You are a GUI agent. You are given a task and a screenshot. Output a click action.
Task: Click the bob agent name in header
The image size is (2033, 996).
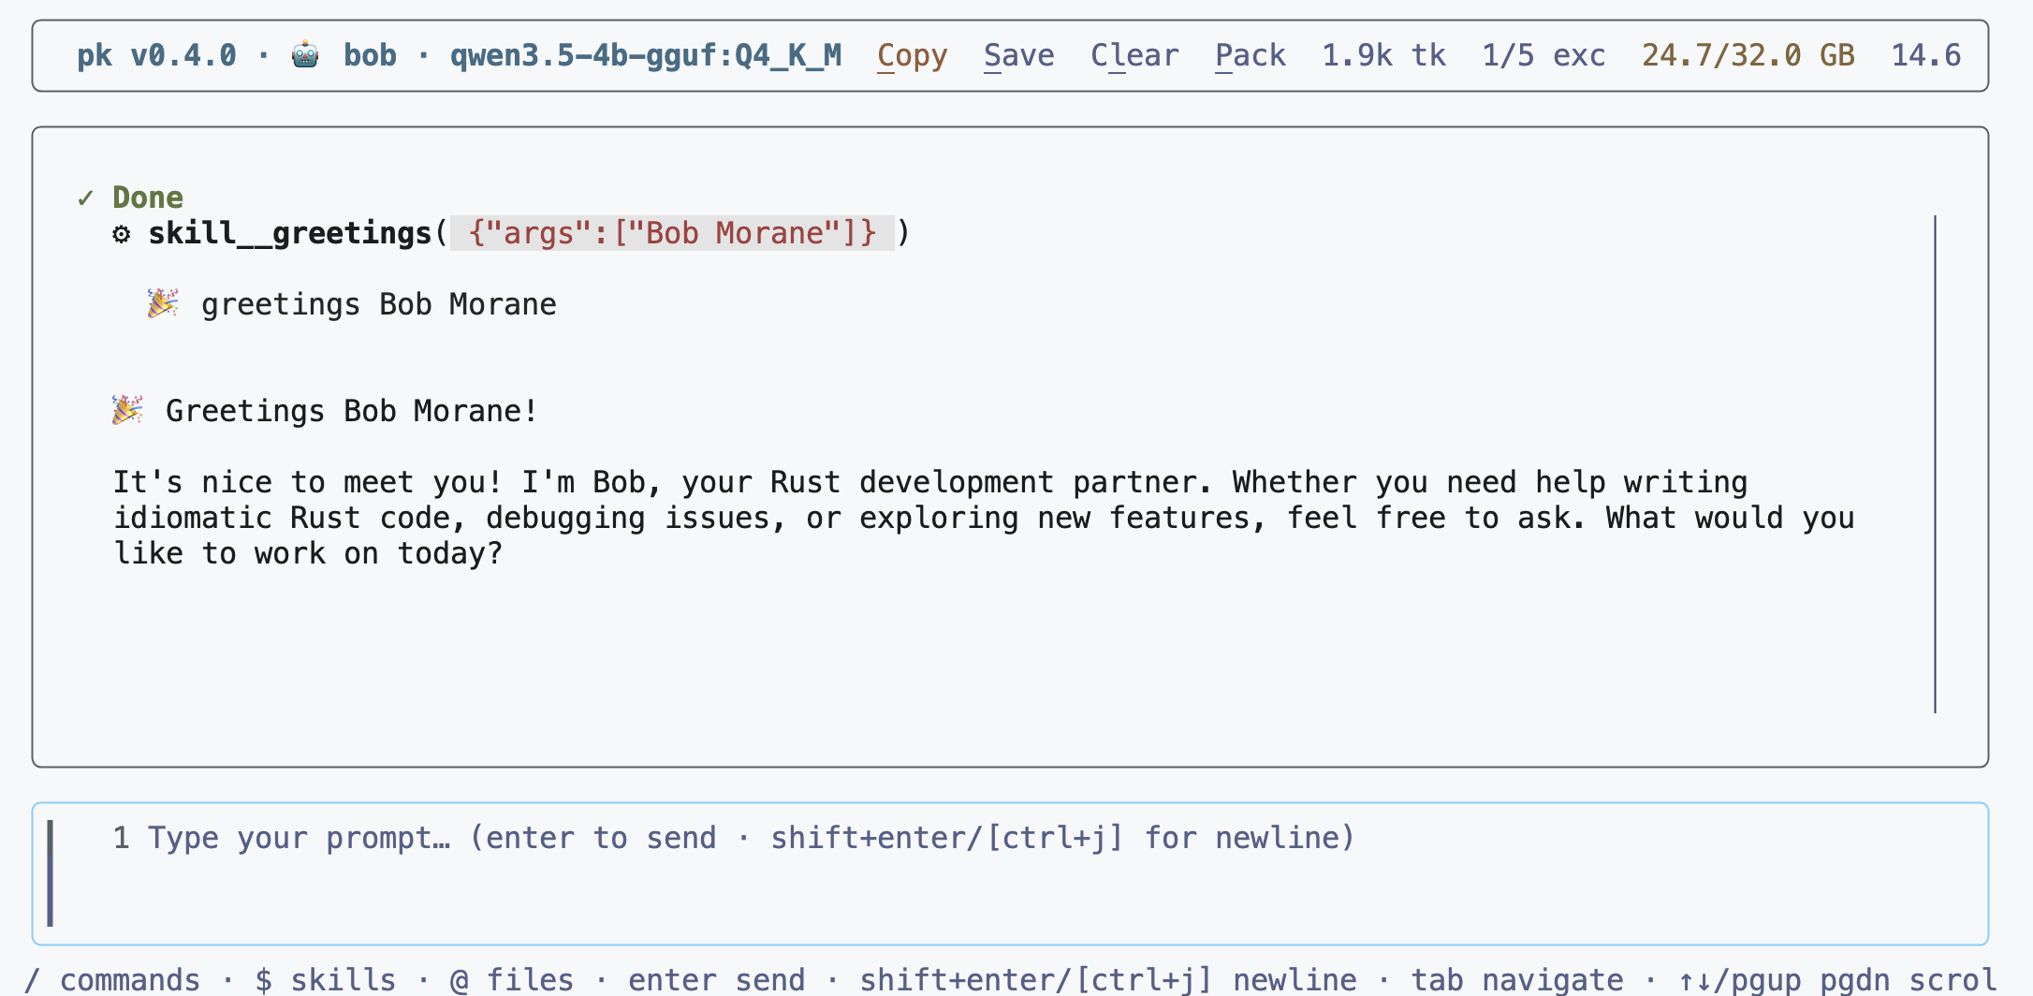[371, 55]
